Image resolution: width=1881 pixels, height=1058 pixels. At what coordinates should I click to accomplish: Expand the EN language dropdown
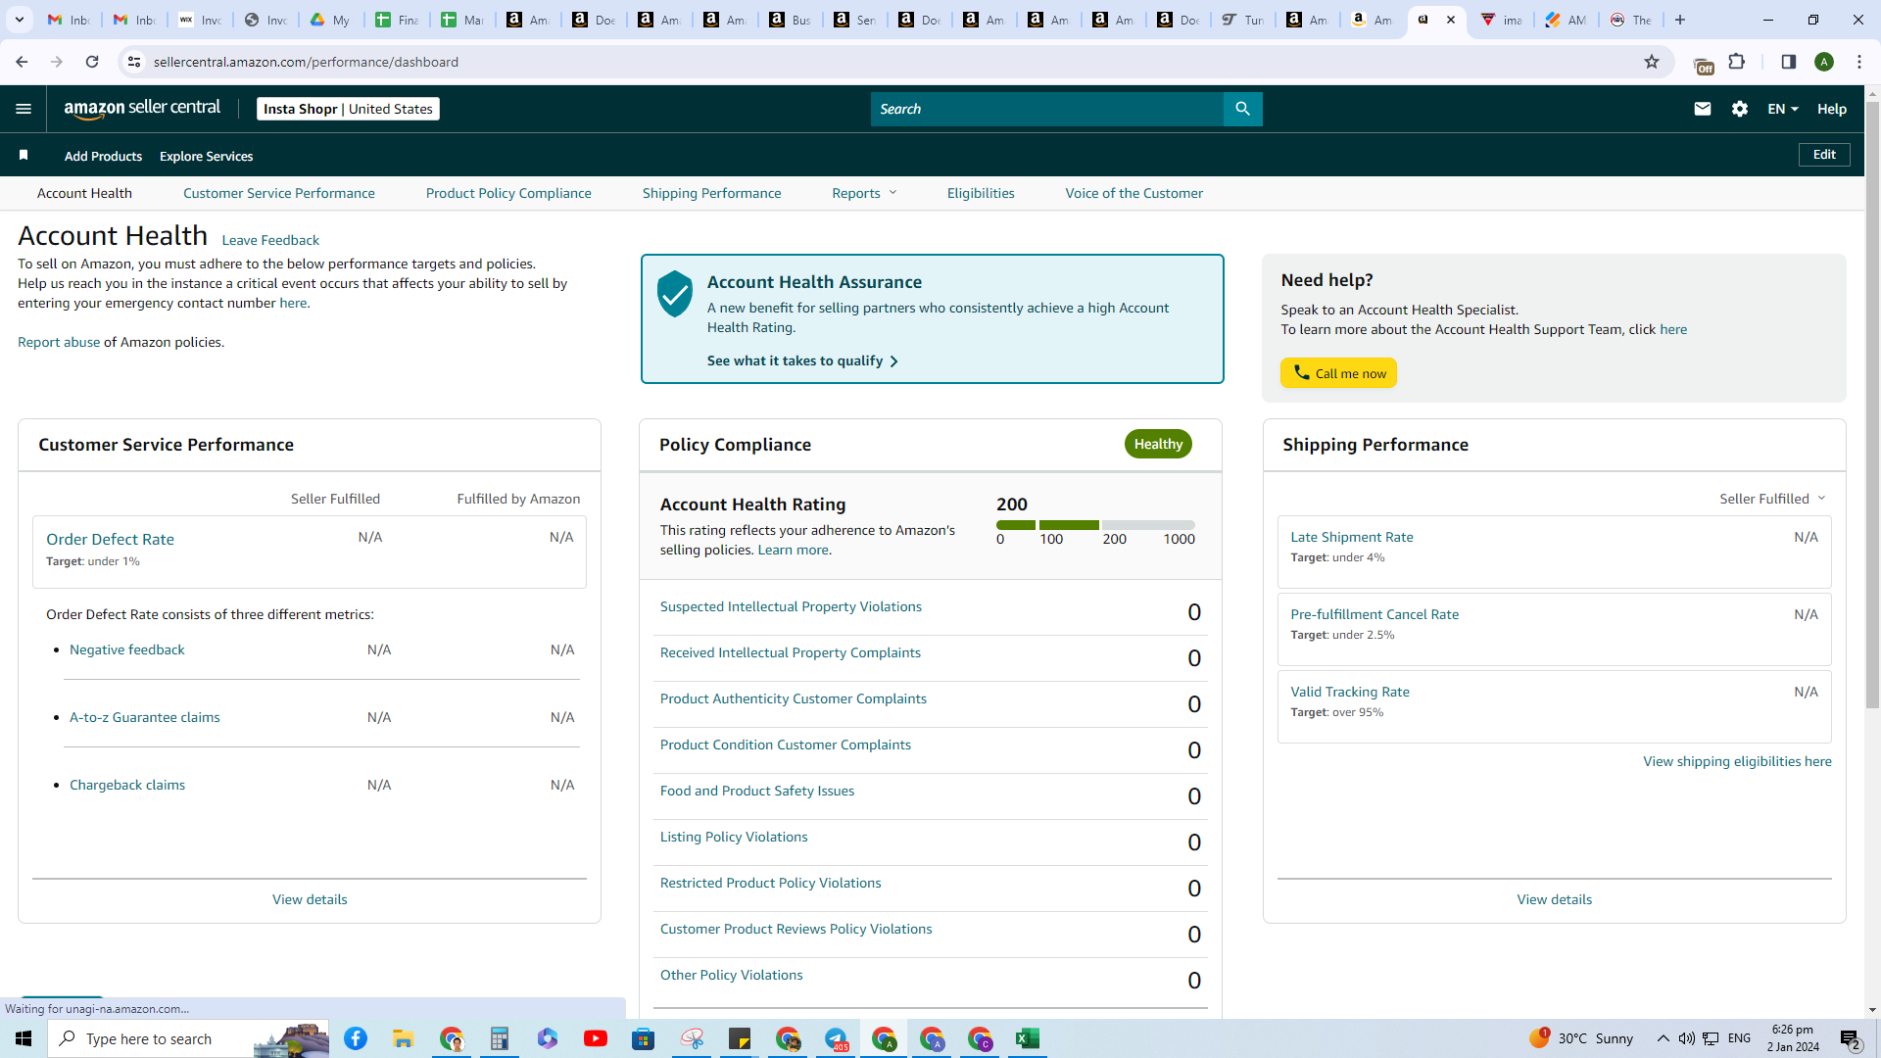(x=1783, y=109)
